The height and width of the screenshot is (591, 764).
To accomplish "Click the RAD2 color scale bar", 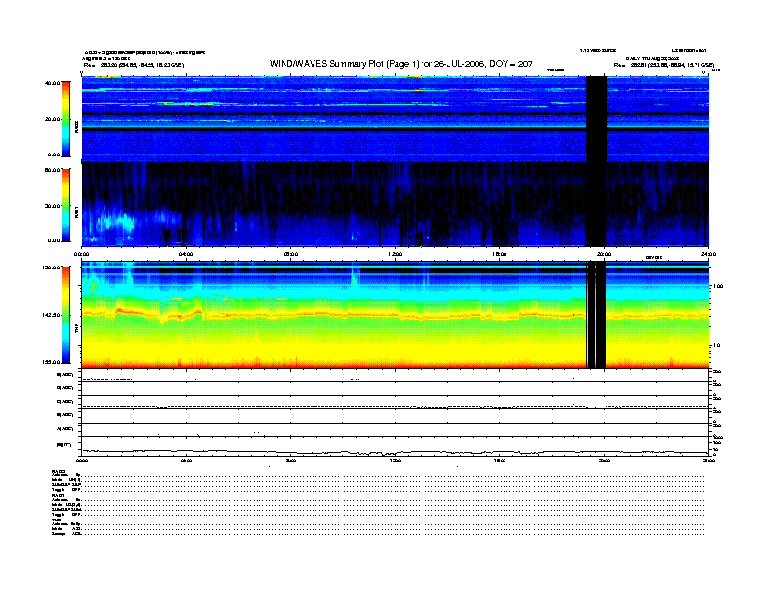I will (66, 119).
